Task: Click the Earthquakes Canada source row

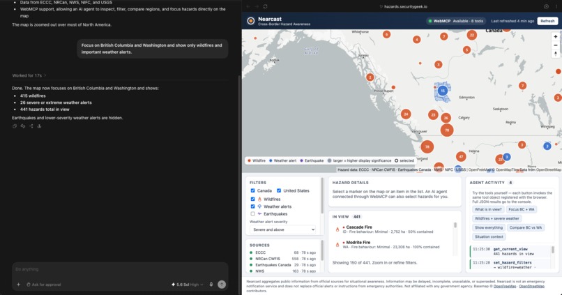Action: pos(283,265)
